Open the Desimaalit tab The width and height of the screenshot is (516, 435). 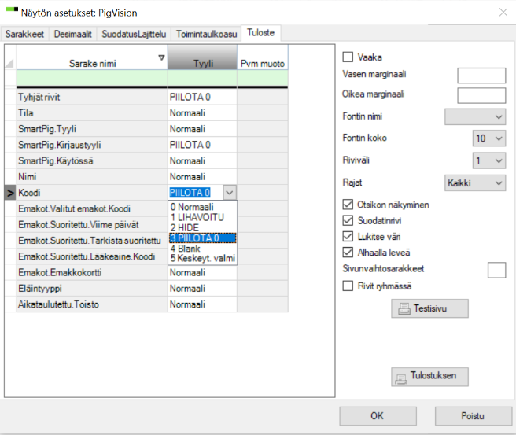[x=72, y=34]
